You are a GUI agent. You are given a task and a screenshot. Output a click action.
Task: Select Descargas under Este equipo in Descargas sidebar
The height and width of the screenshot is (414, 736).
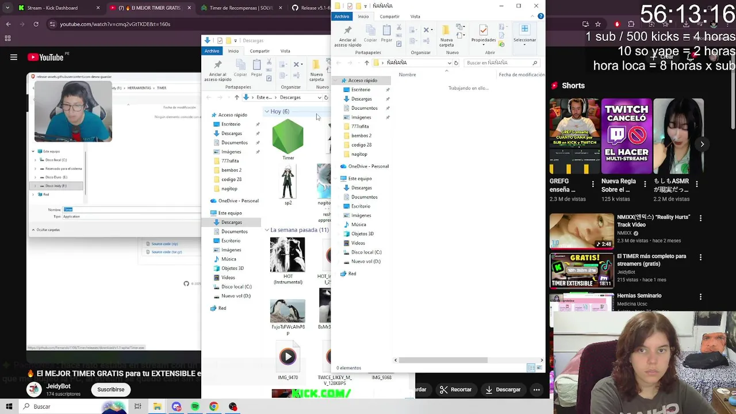point(232,223)
